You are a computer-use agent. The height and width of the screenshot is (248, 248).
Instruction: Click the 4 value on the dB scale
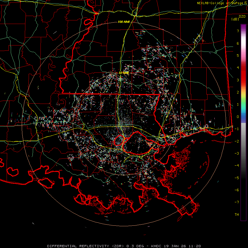[x=238, y=68]
